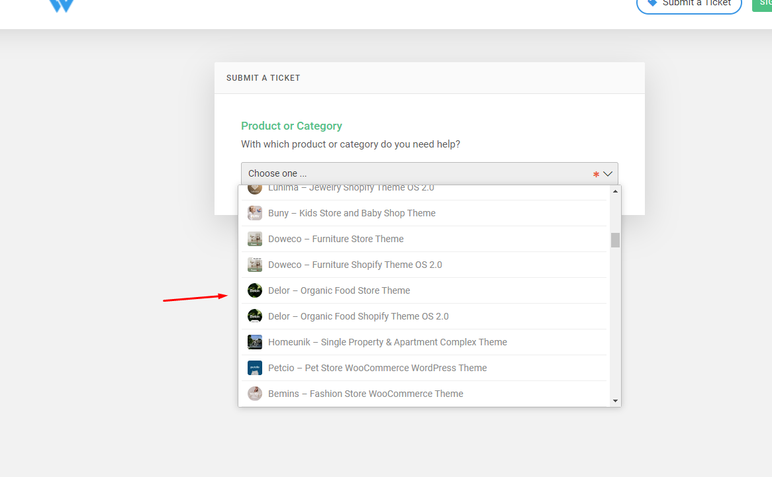Click the Buny theme thumbnail icon

[x=254, y=213]
